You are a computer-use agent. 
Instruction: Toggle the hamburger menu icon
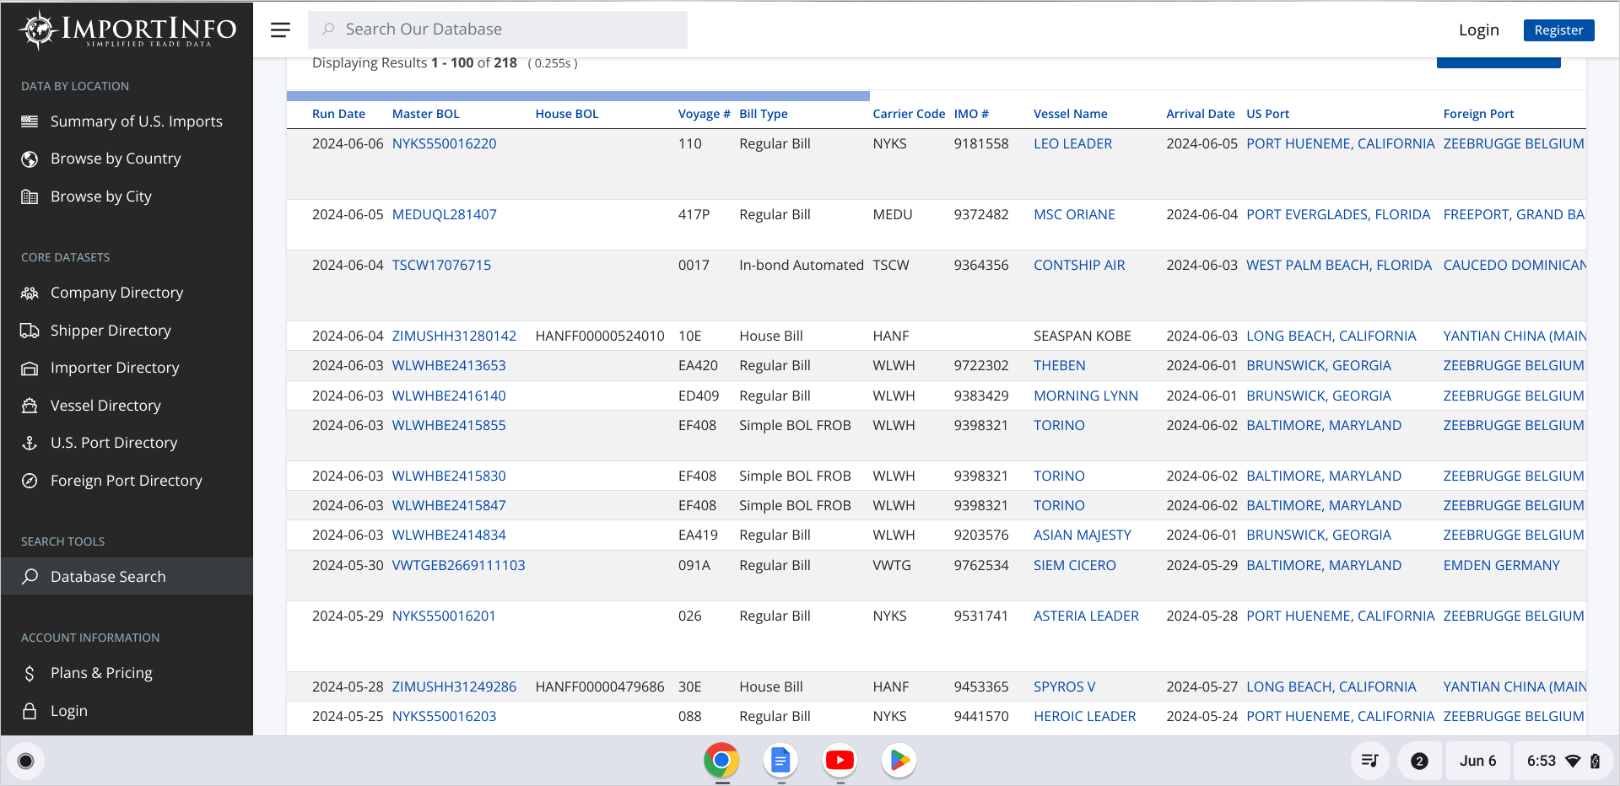280,30
